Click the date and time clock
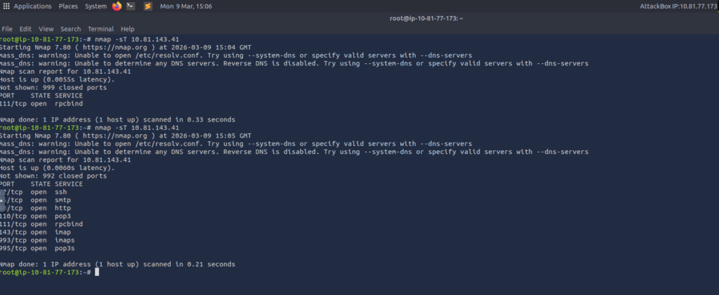This screenshot has height=295, width=719. click(185, 6)
